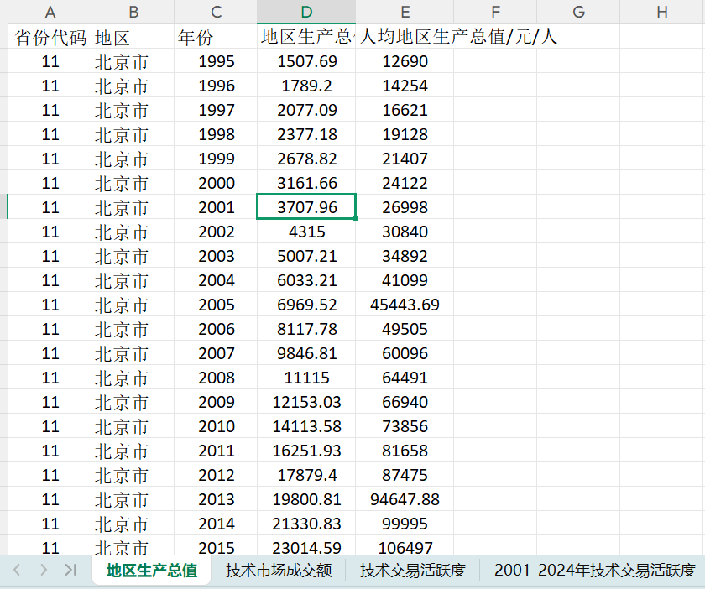Click header cell 年份
This screenshot has width=705, height=589.
click(216, 37)
